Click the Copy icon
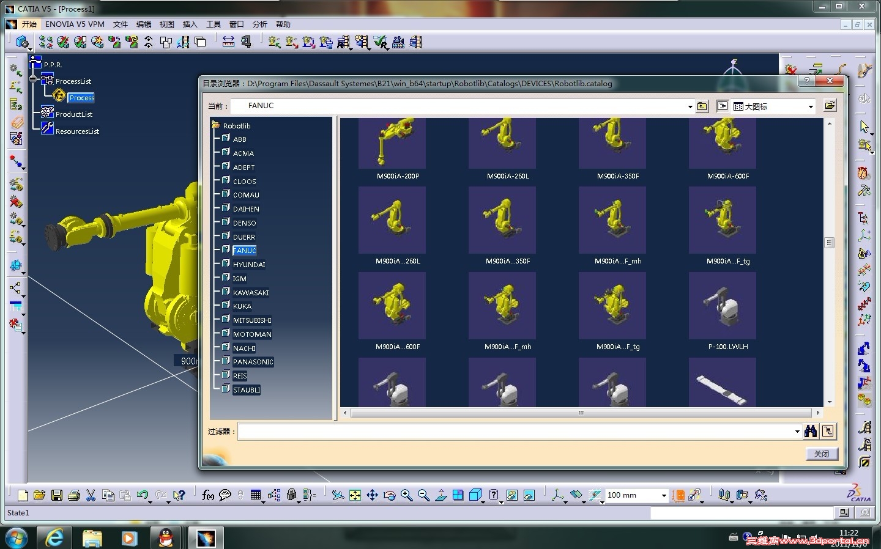The width and height of the screenshot is (881, 549). click(x=108, y=495)
